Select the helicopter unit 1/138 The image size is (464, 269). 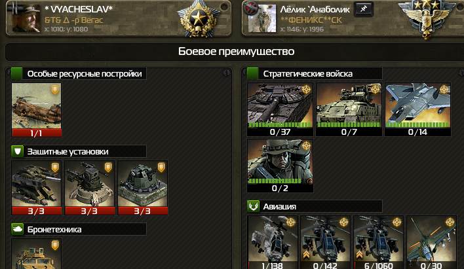click(272, 242)
